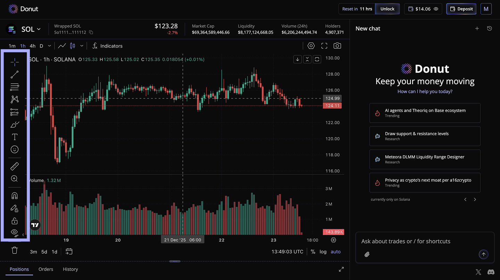Toggle magnet mode for drawings

pyautogui.click(x=15, y=196)
